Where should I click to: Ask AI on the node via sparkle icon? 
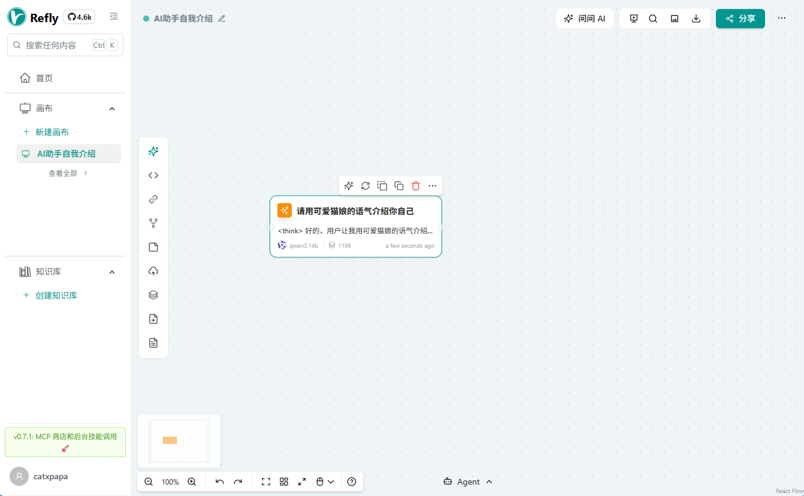pos(349,186)
